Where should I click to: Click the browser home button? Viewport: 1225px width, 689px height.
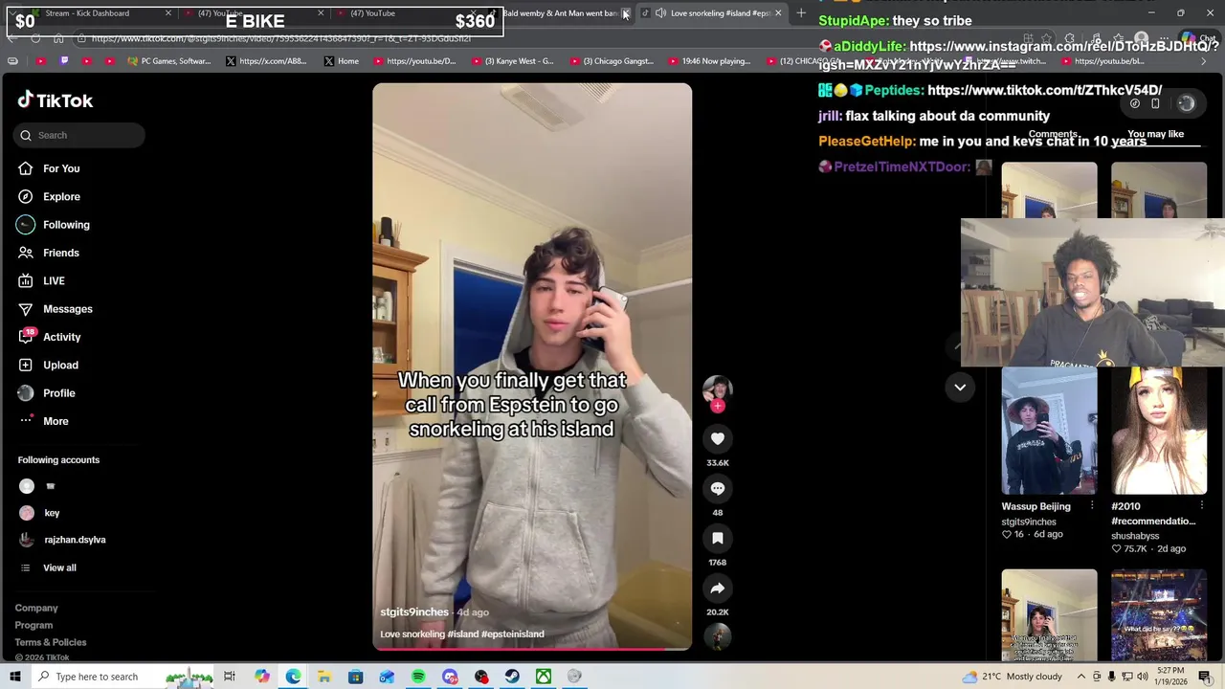coord(58,38)
